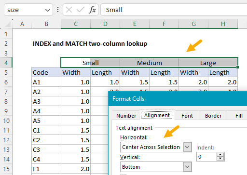Select cell A1 code in row 6
The image size is (247, 175).
click(46, 82)
